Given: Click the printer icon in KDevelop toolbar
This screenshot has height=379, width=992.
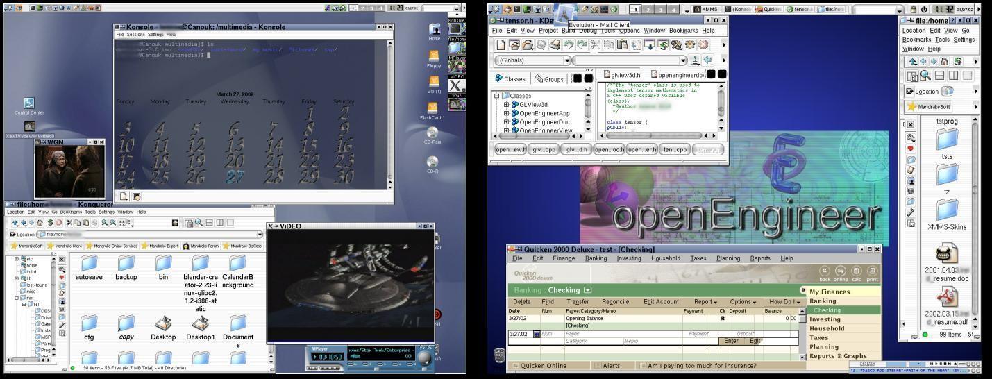Looking at the screenshot, I should [x=555, y=44].
